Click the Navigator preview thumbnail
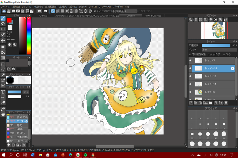Screen dimensions: 238x158 pos(213,31)
